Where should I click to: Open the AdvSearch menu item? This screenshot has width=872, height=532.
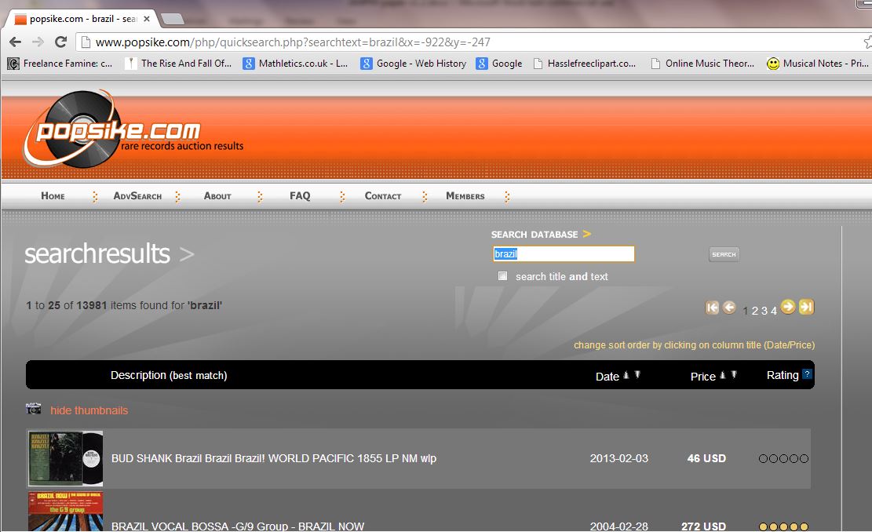[x=137, y=195]
